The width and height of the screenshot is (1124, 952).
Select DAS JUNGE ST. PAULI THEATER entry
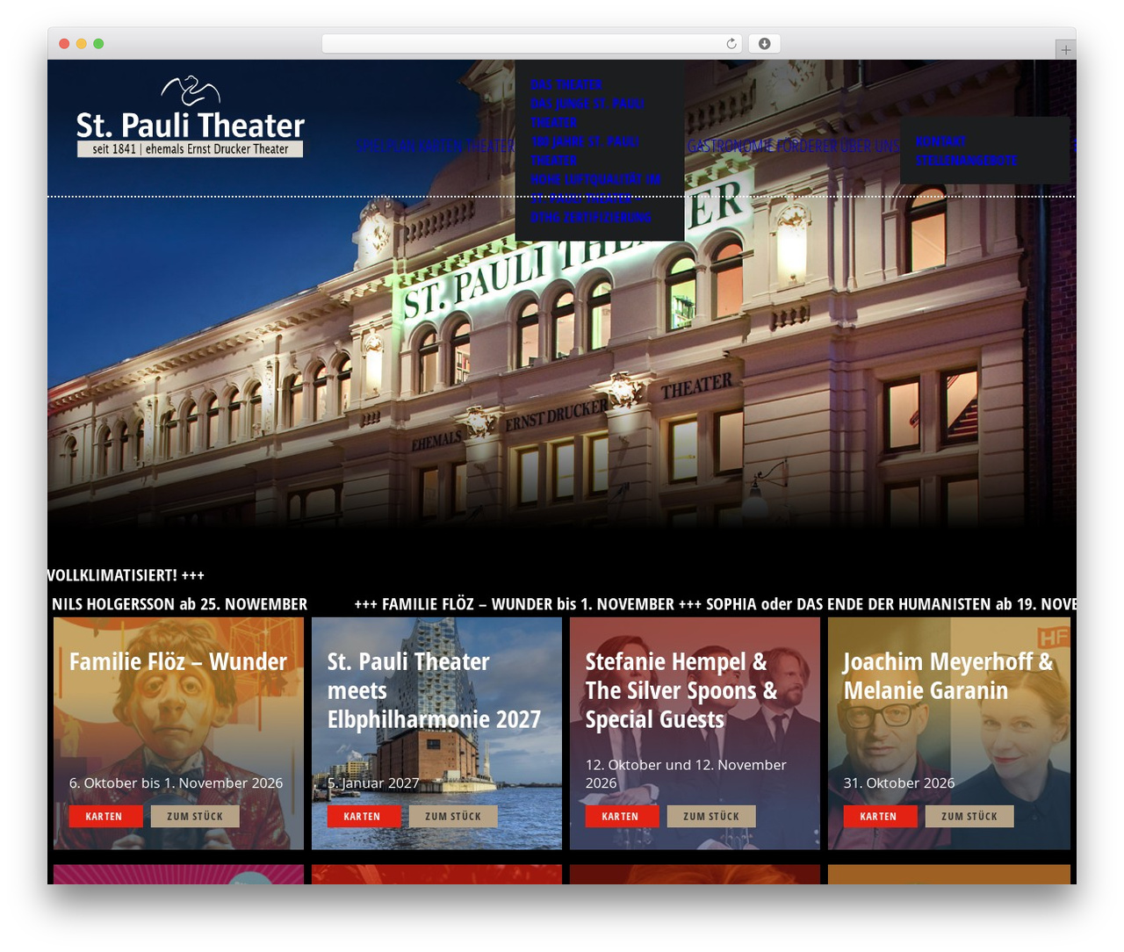click(587, 113)
